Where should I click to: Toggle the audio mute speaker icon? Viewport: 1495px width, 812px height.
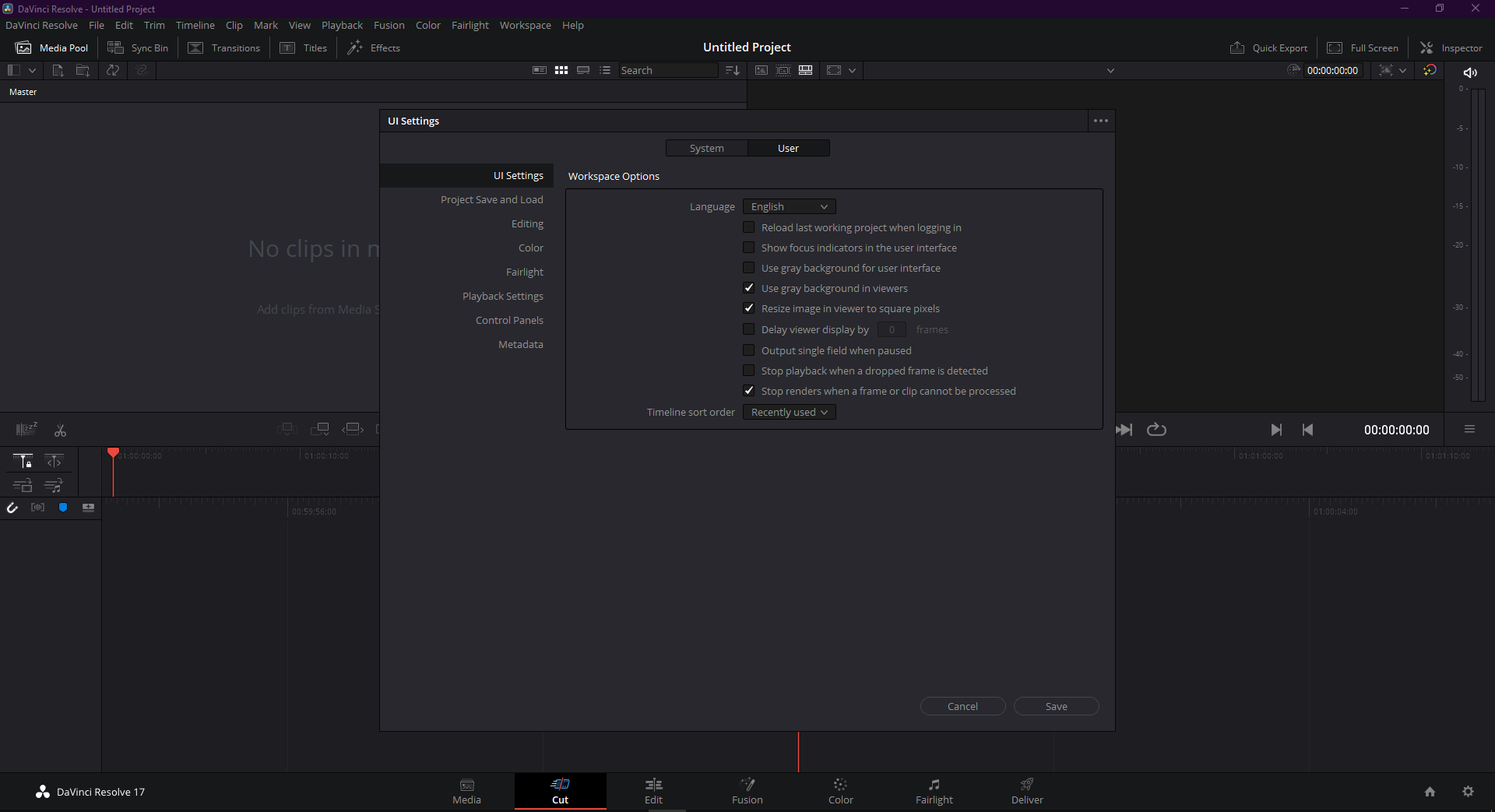(x=1470, y=72)
